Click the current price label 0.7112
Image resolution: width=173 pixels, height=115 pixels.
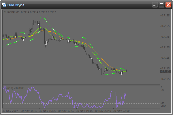point(166,71)
